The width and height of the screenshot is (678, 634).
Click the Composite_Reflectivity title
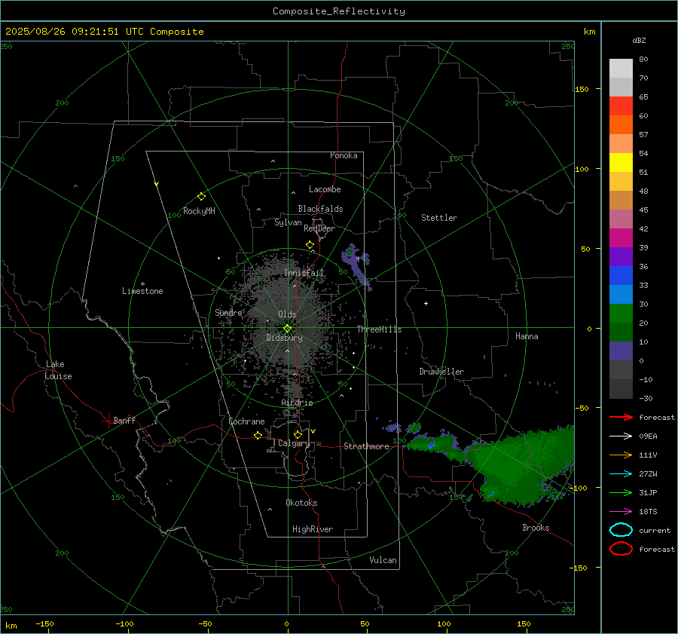tap(339, 11)
